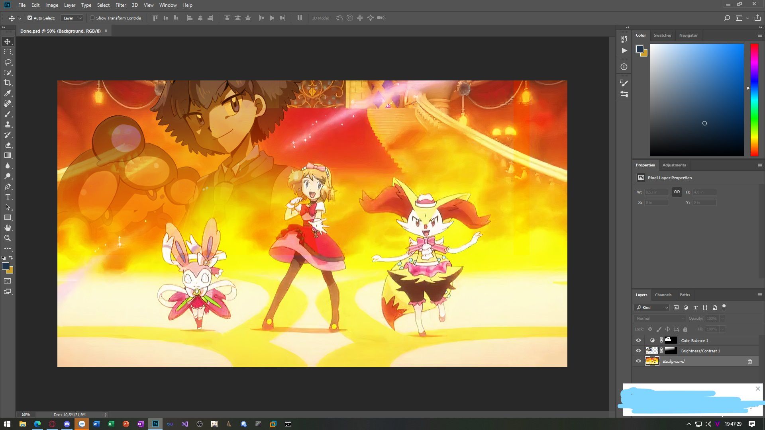765x430 pixels.
Task: Select the Spot Healing Brush tool
Action: (8, 104)
